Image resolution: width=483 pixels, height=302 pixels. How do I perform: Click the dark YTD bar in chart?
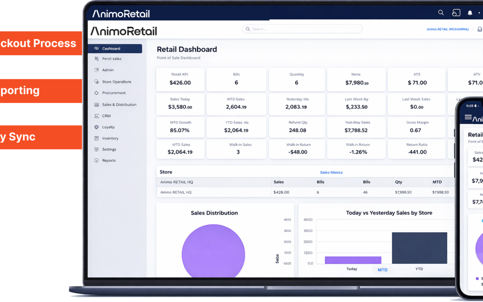419,248
